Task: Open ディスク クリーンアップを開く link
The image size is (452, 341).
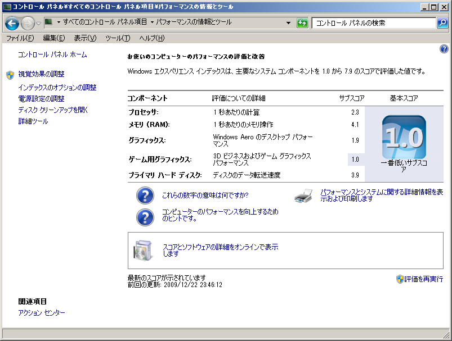Action: (x=53, y=110)
